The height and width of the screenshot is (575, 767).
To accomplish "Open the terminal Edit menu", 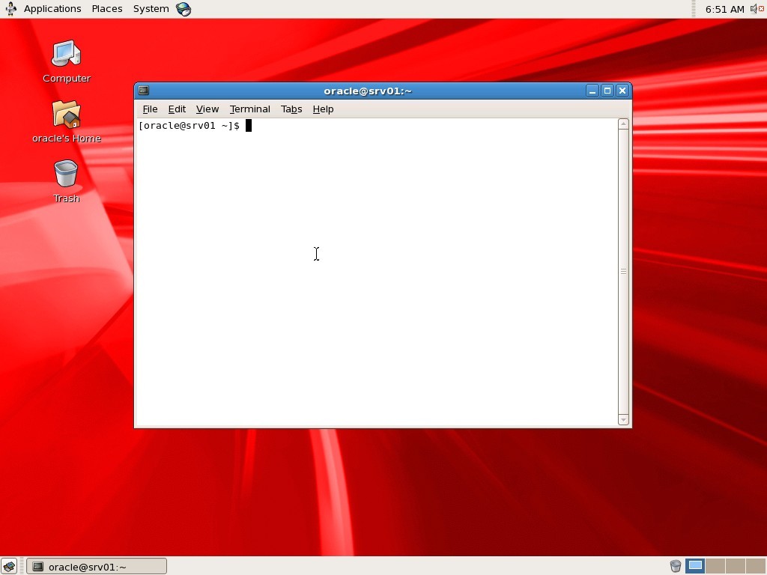I will pyautogui.click(x=177, y=109).
